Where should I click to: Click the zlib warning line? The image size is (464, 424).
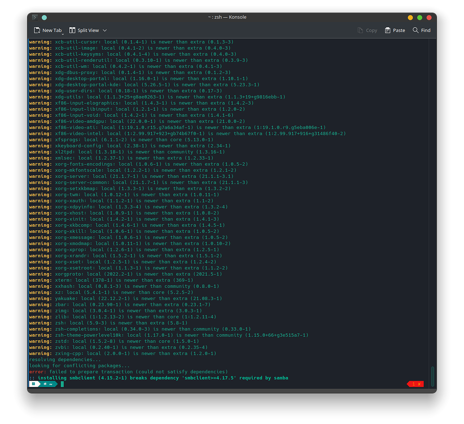point(122,317)
